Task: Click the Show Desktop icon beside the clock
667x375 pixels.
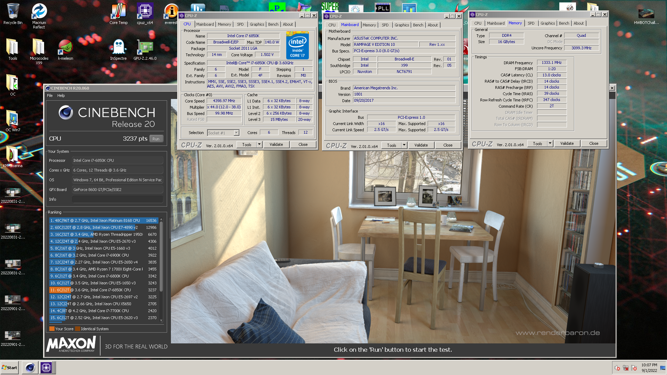Action: coord(662,368)
